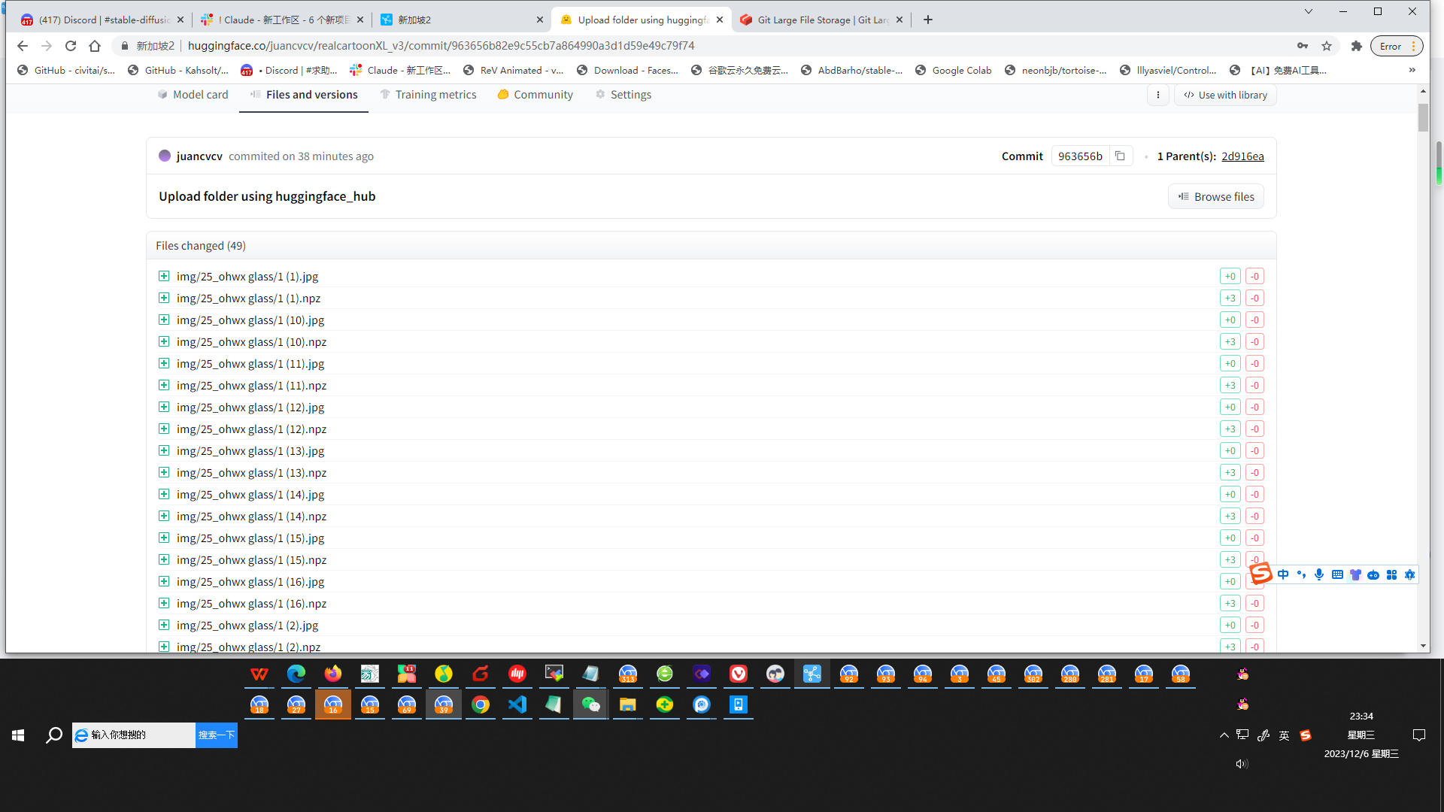Toggle the plus icon beside 1 (15).npz
Image resolution: width=1444 pixels, height=812 pixels.
click(164, 559)
